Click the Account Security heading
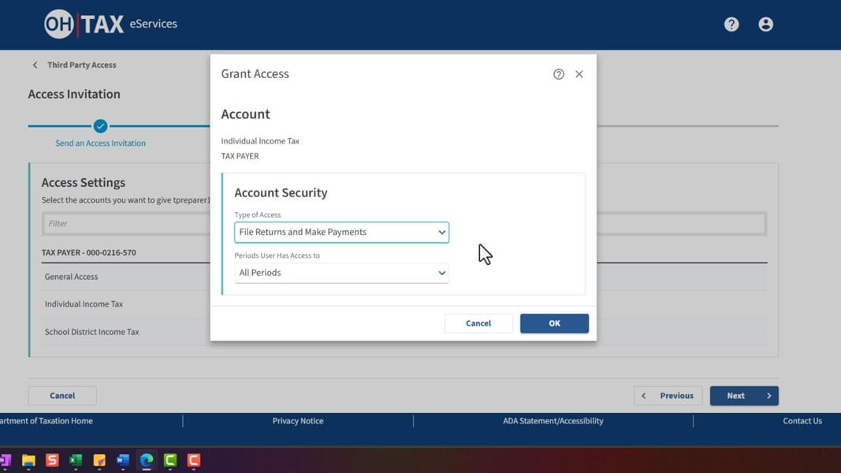The height and width of the screenshot is (473, 841). (x=281, y=192)
